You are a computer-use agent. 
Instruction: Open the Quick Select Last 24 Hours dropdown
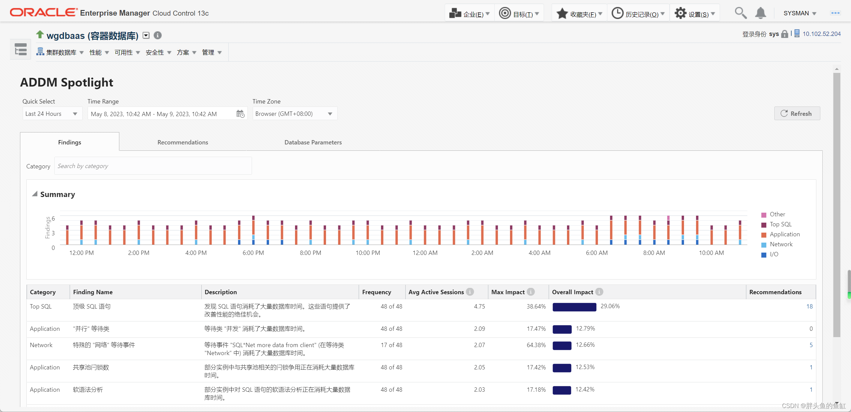[52, 114]
